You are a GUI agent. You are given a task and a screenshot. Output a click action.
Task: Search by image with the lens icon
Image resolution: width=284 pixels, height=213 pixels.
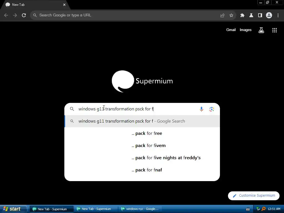pos(212,109)
